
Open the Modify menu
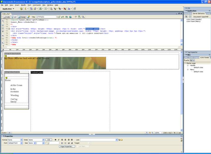(x=23, y=5)
